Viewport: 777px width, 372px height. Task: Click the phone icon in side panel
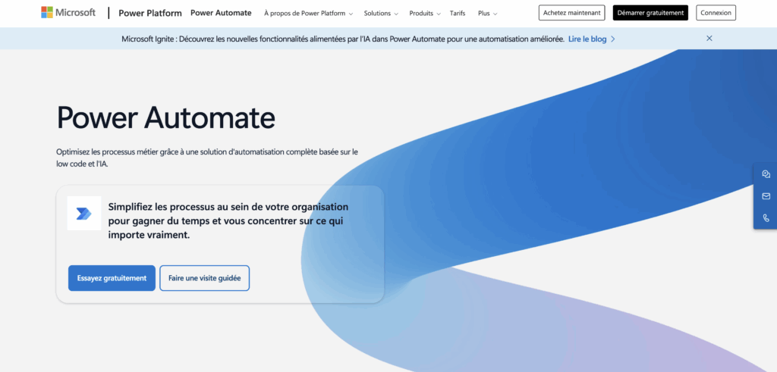click(x=766, y=217)
